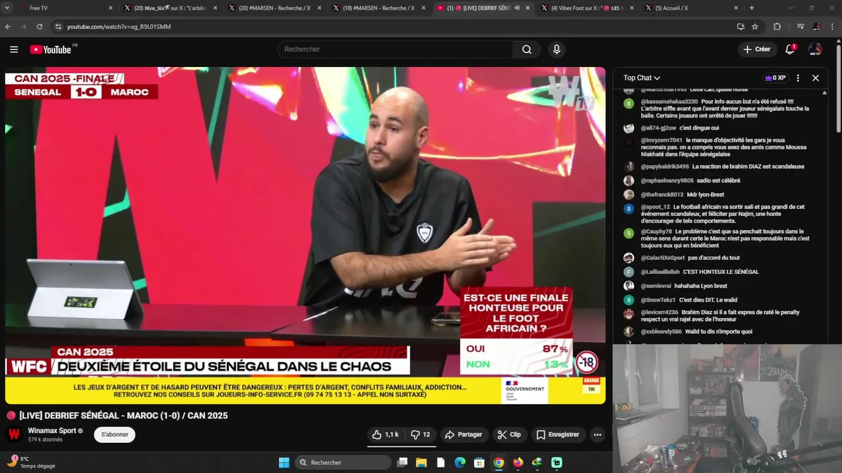The width and height of the screenshot is (842, 473).
Task: Dislike the video with the thumbs down
Action: pyautogui.click(x=420, y=435)
